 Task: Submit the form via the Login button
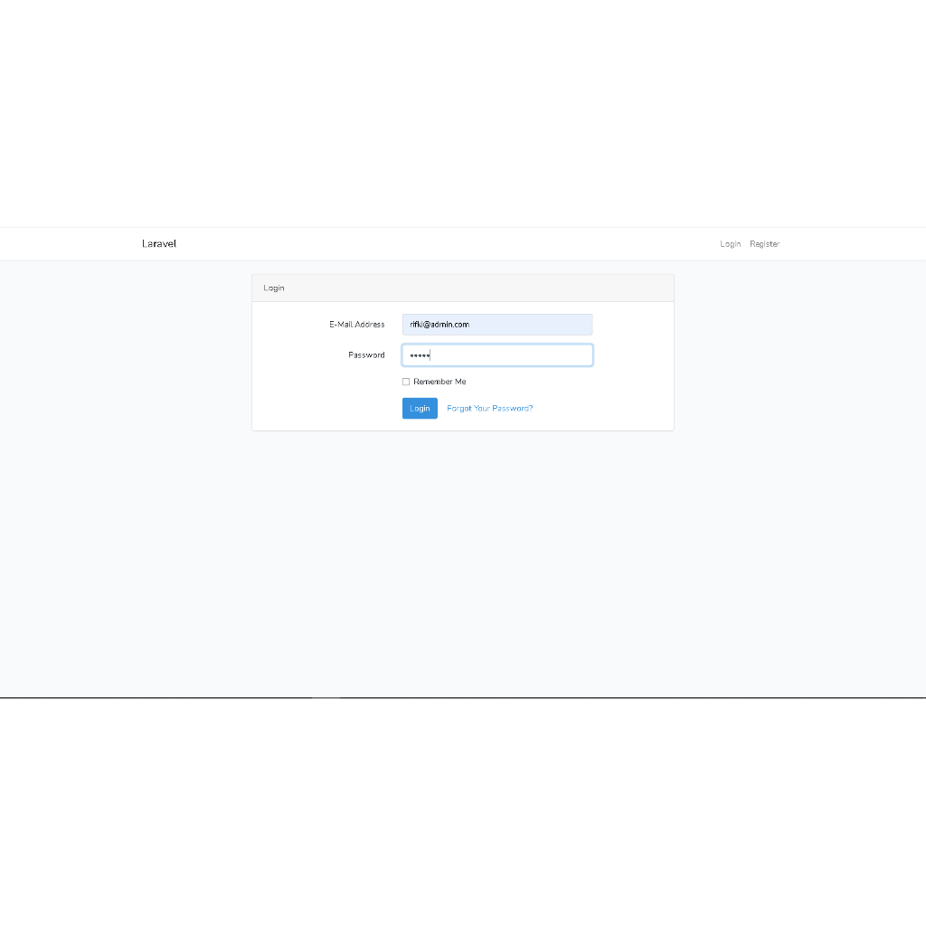420,408
